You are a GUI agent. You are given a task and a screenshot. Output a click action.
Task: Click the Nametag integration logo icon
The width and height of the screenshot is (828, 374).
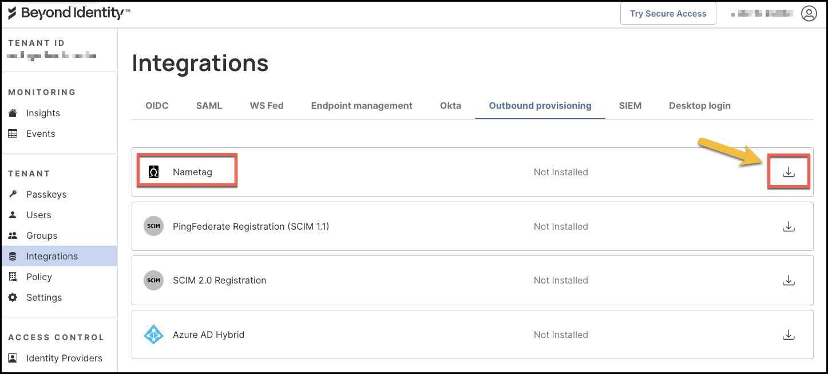(153, 172)
